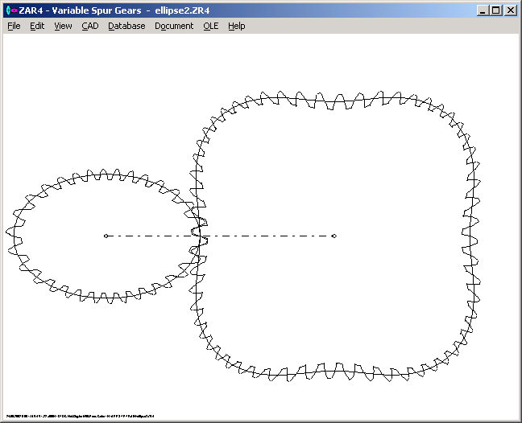Click the OLE menu

click(x=210, y=26)
